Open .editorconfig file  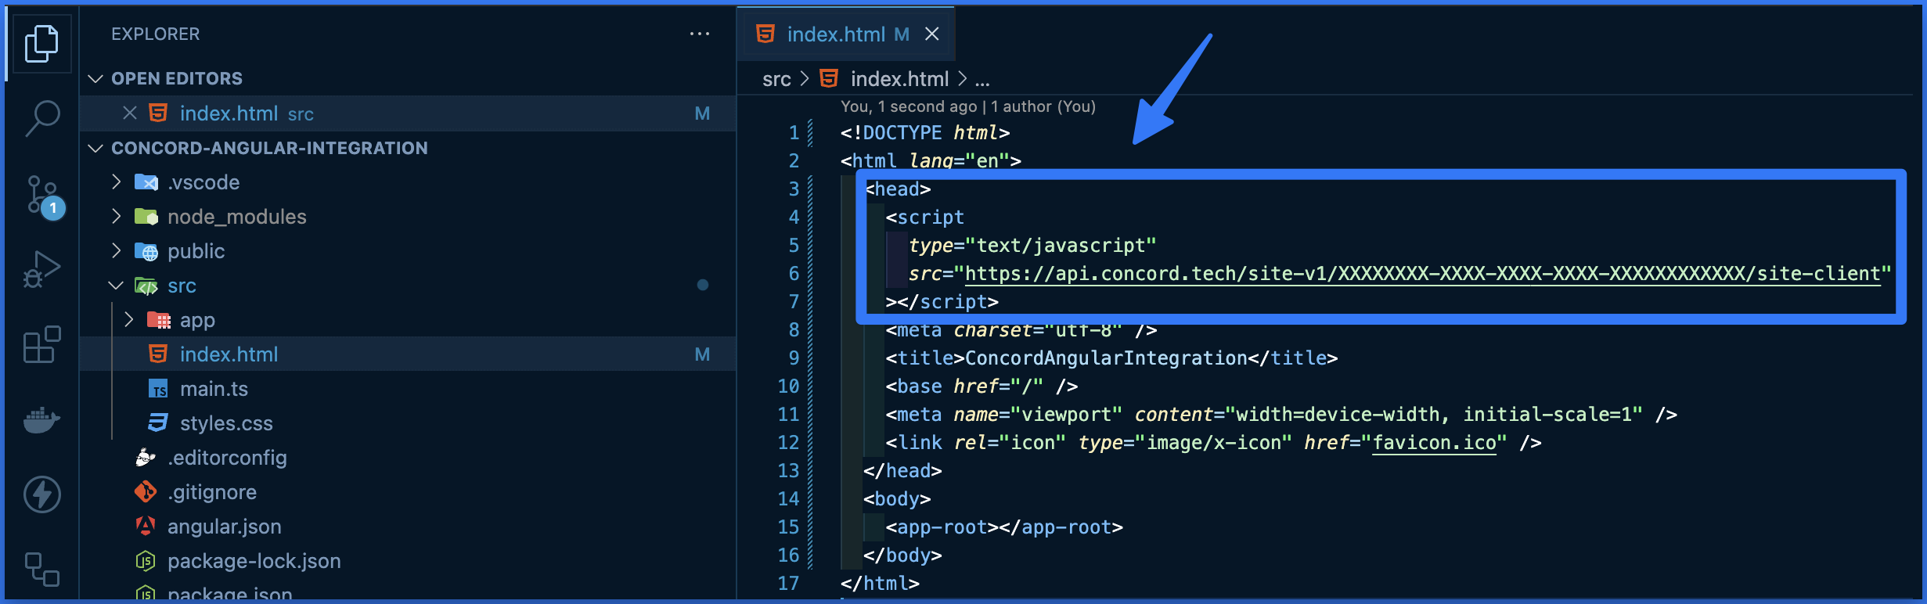[407, 458]
